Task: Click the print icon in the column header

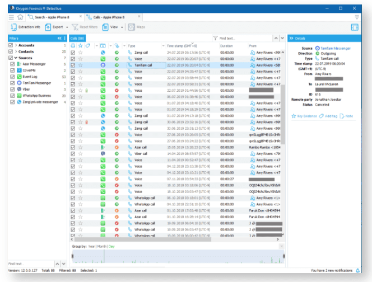Action: [73, 45]
